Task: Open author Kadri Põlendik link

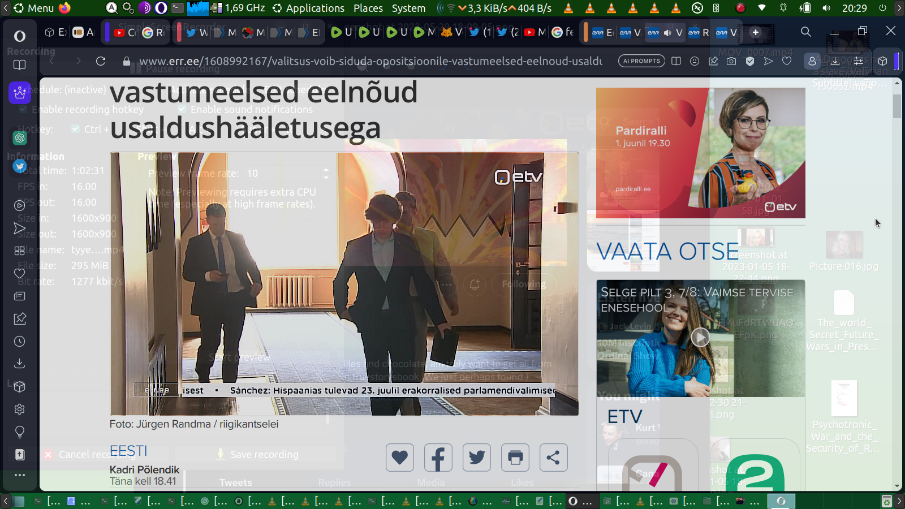Action: click(144, 469)
